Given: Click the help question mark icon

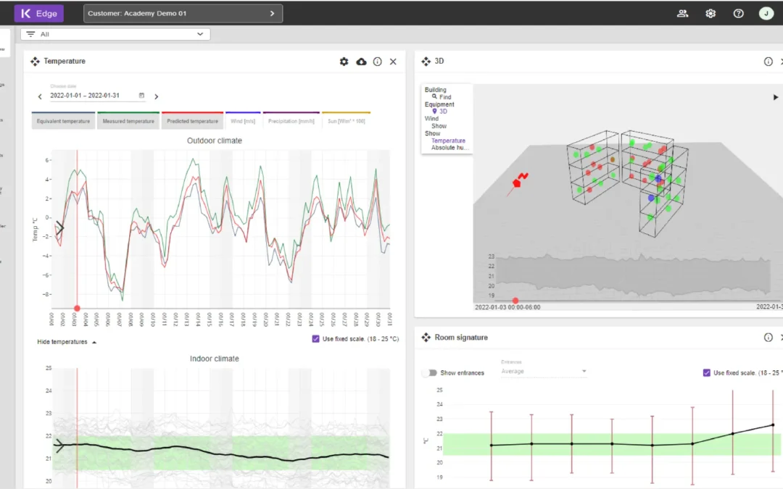Looking at the screenshot, I should click(738, 13).
